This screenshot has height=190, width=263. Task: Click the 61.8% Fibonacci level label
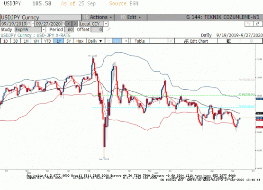point(247,95)
